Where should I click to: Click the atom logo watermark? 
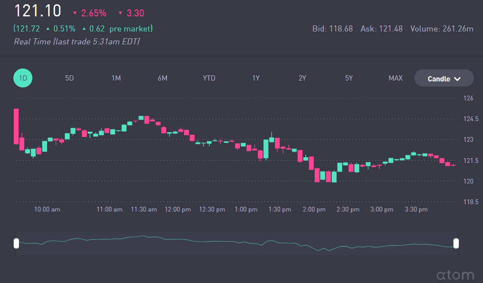(x=455, y=274)
